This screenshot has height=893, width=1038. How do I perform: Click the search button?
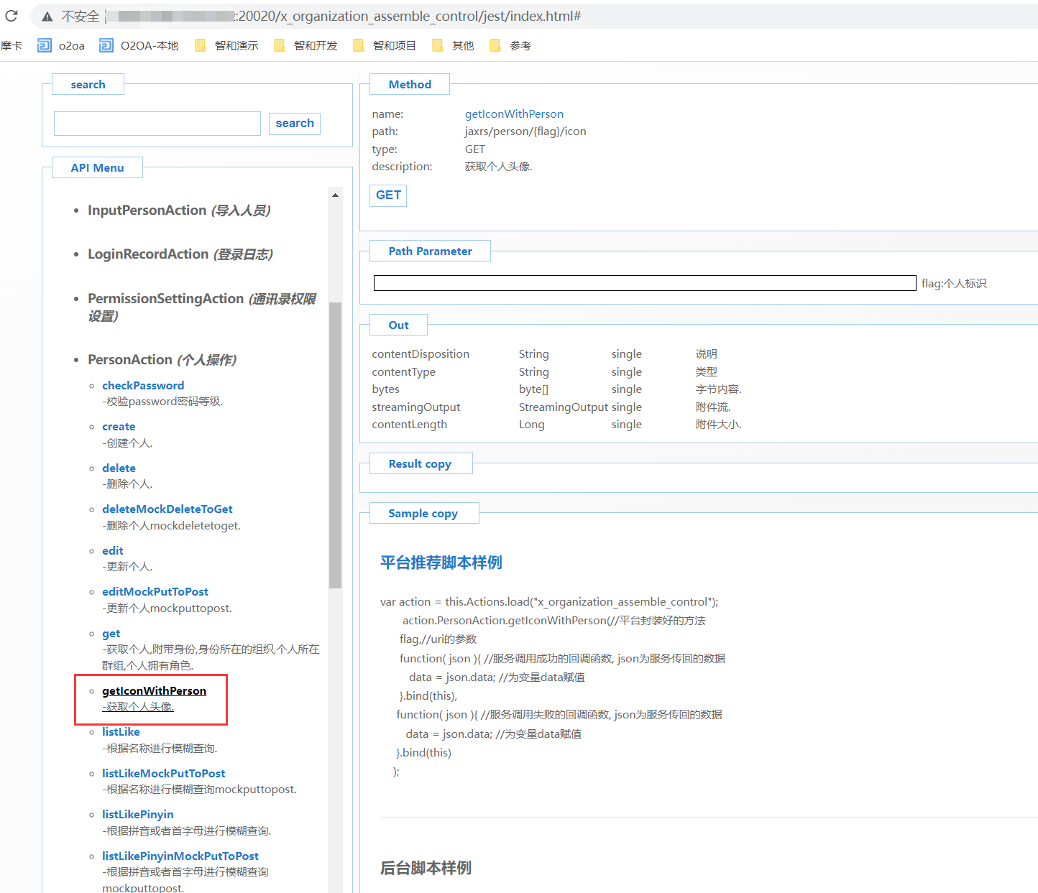click(x=295, y=124)
